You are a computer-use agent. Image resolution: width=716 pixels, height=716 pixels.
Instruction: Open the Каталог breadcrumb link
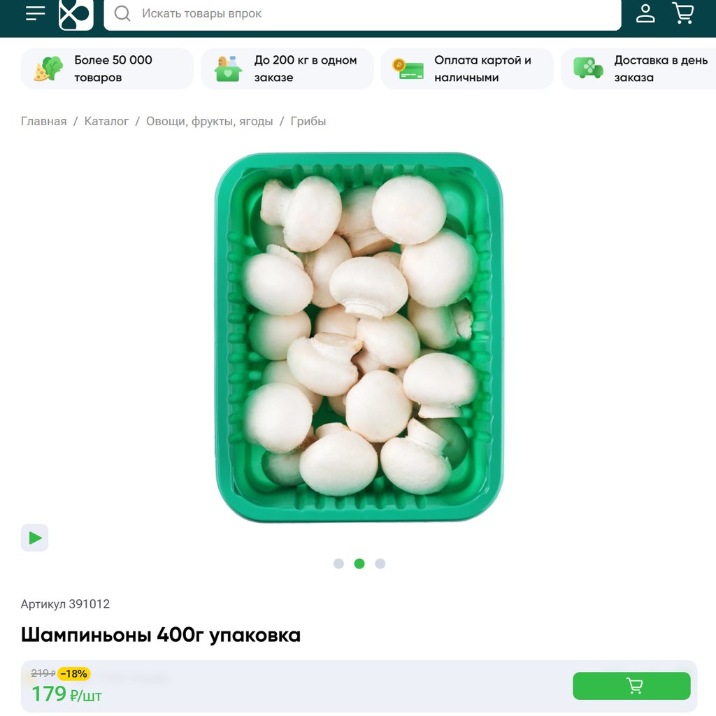(106, 121)
